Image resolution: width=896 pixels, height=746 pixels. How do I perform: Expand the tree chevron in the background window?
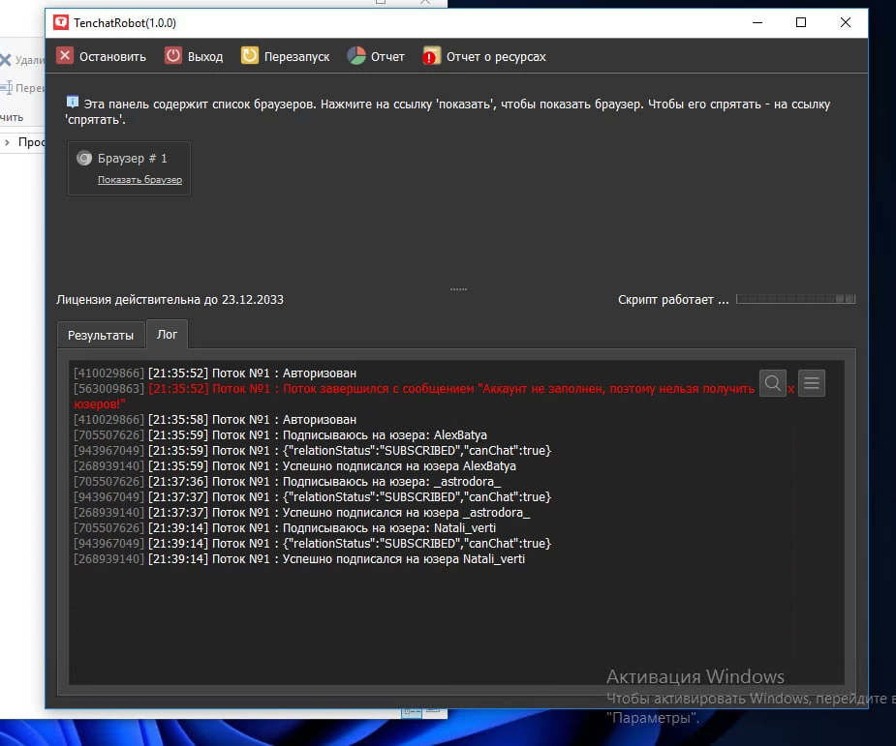[x=7, y=142]
